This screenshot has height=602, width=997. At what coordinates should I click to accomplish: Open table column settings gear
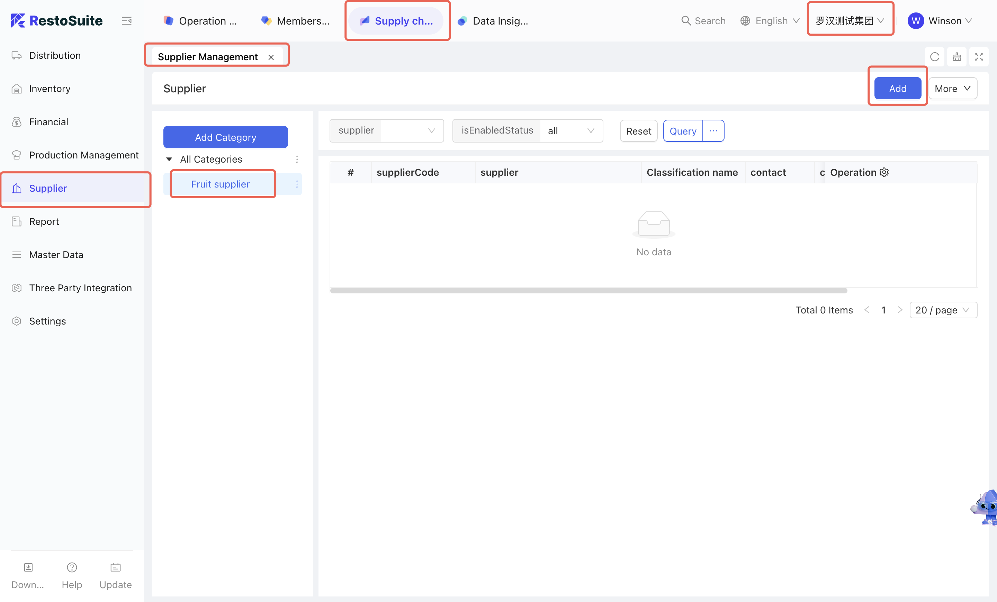click(x=884, y=172)
